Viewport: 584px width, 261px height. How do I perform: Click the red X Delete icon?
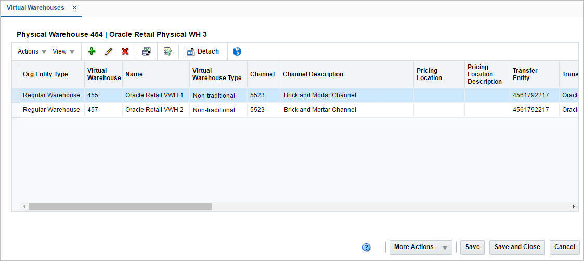point(125,51)
